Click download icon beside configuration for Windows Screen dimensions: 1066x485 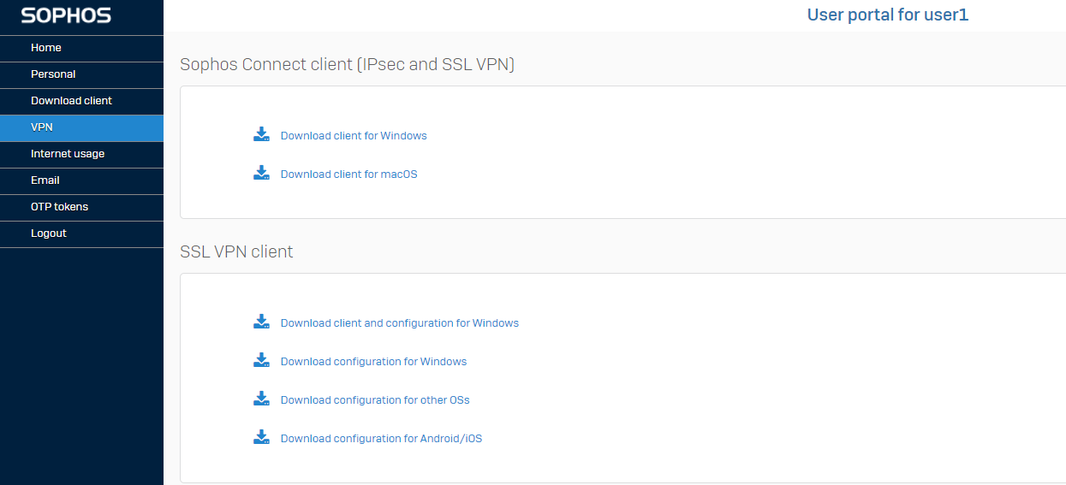point(261,360)
